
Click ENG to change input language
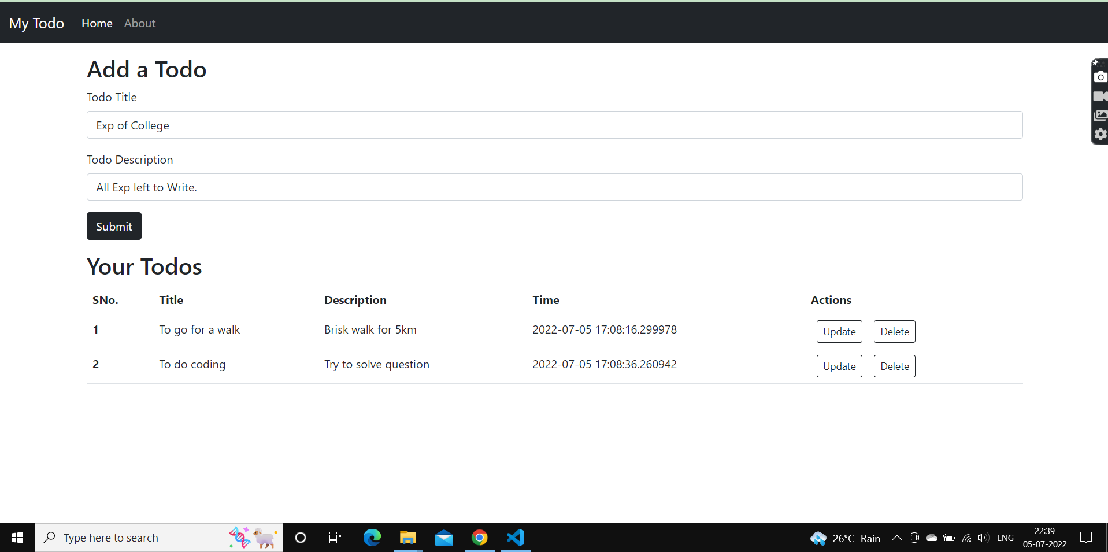[1006, 537]
